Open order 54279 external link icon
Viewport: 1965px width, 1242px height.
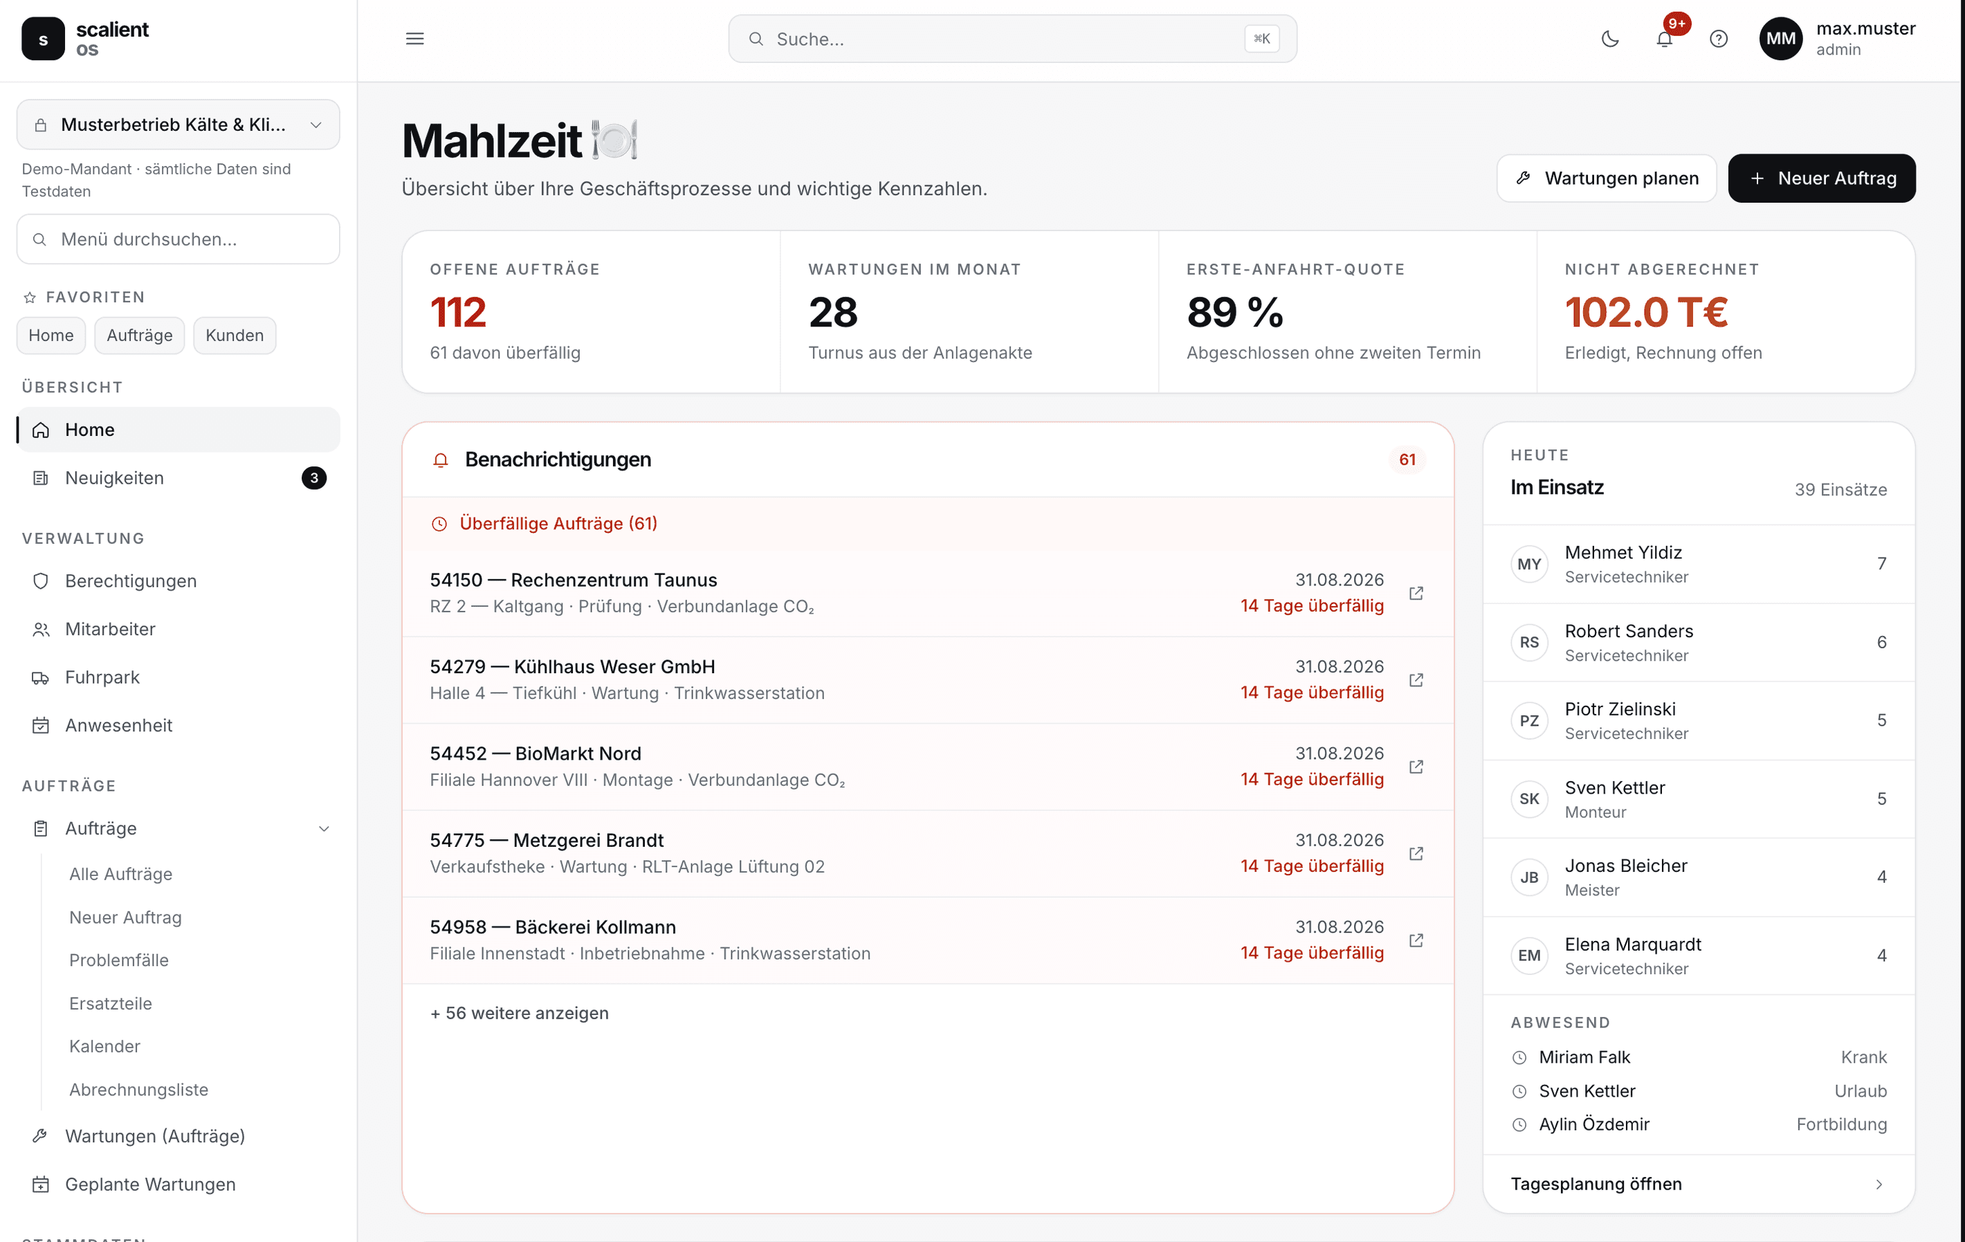click(1416, 679)
